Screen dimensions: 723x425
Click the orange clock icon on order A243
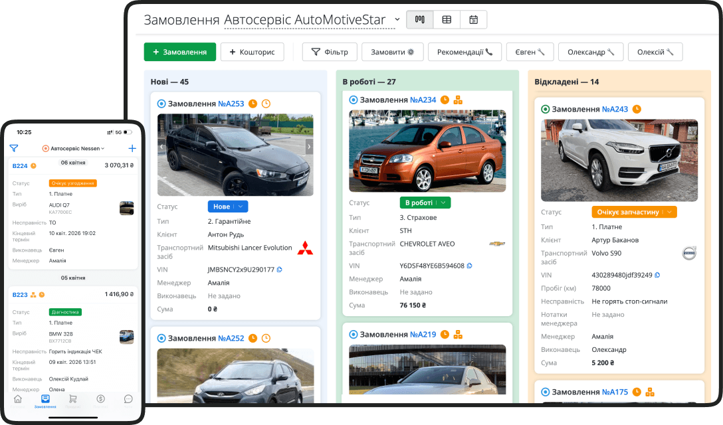pos(637,110)
